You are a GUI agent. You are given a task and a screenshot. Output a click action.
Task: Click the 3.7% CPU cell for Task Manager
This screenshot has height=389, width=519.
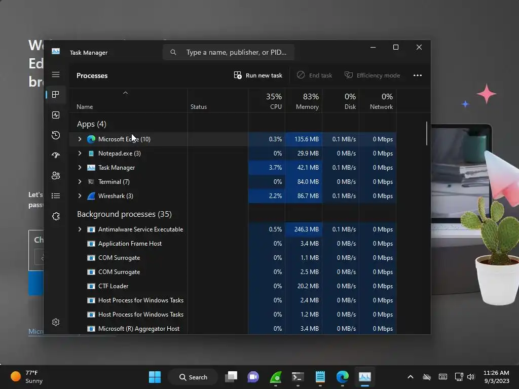point(267,168)
